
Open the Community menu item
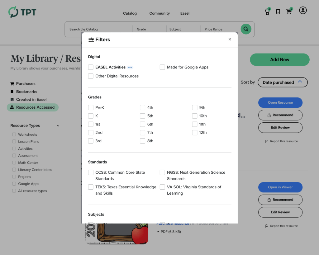[x=159, y=13]
